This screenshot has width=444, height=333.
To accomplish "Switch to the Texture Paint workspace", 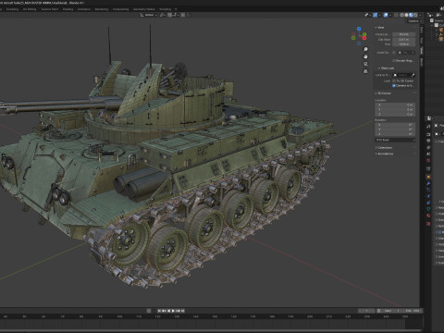I will coord(50,9).
